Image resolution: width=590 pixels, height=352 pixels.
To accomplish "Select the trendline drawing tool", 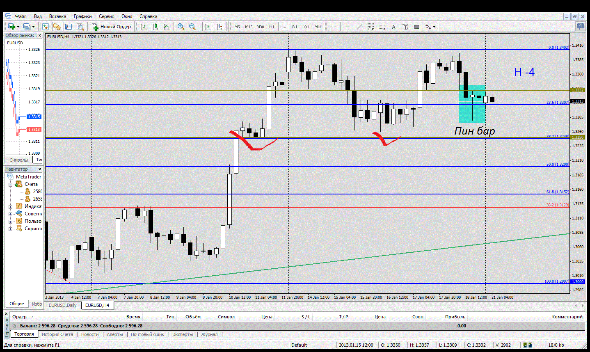I will pyautogui.click(x=359, y=27).
